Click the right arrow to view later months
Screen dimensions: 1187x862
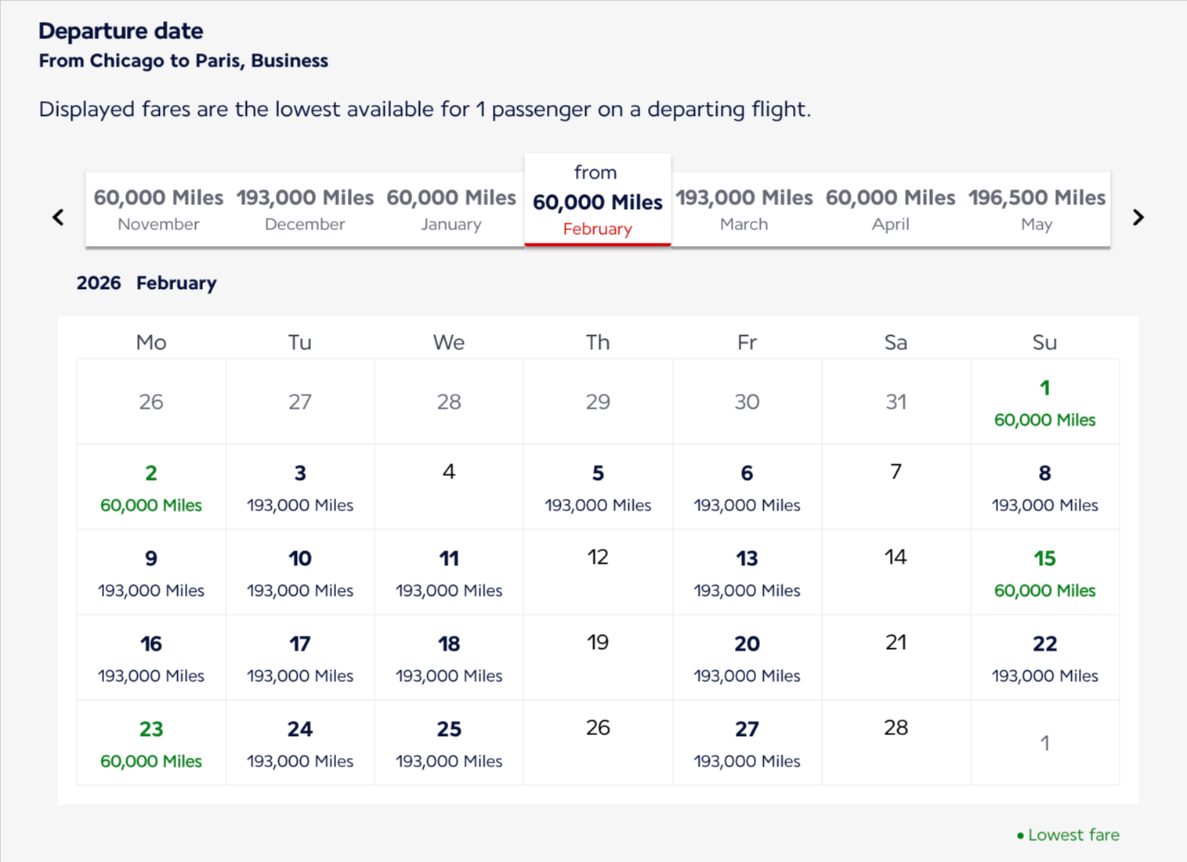[1138, 217]
